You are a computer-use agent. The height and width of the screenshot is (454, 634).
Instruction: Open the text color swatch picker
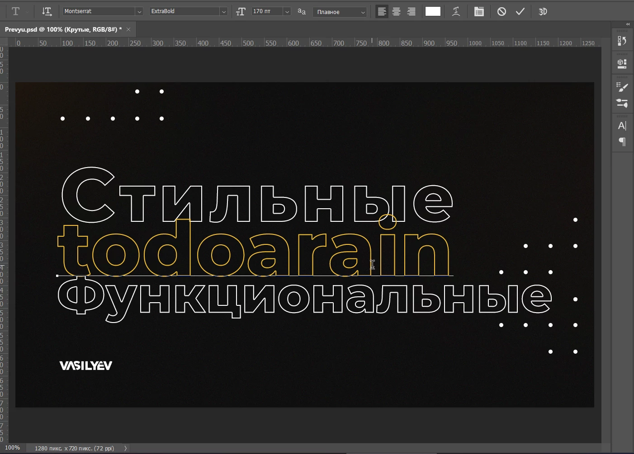point(433,11)
